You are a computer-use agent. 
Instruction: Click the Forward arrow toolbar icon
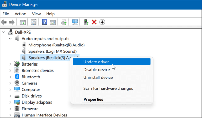(12, 22)
